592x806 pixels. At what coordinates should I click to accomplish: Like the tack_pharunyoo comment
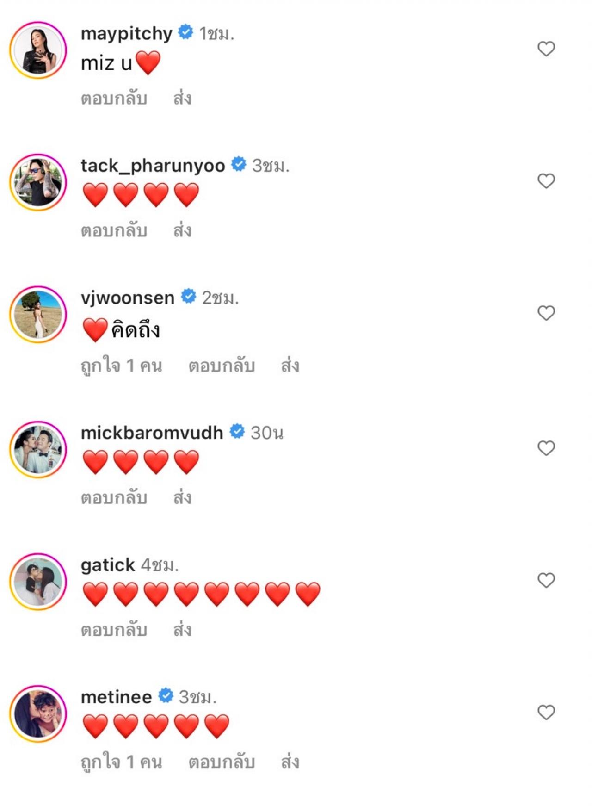(x=546, y=181)
